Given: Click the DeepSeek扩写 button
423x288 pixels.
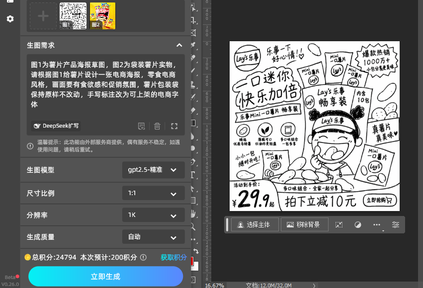Looking at the screenshot, I should [x=56, y=126].
